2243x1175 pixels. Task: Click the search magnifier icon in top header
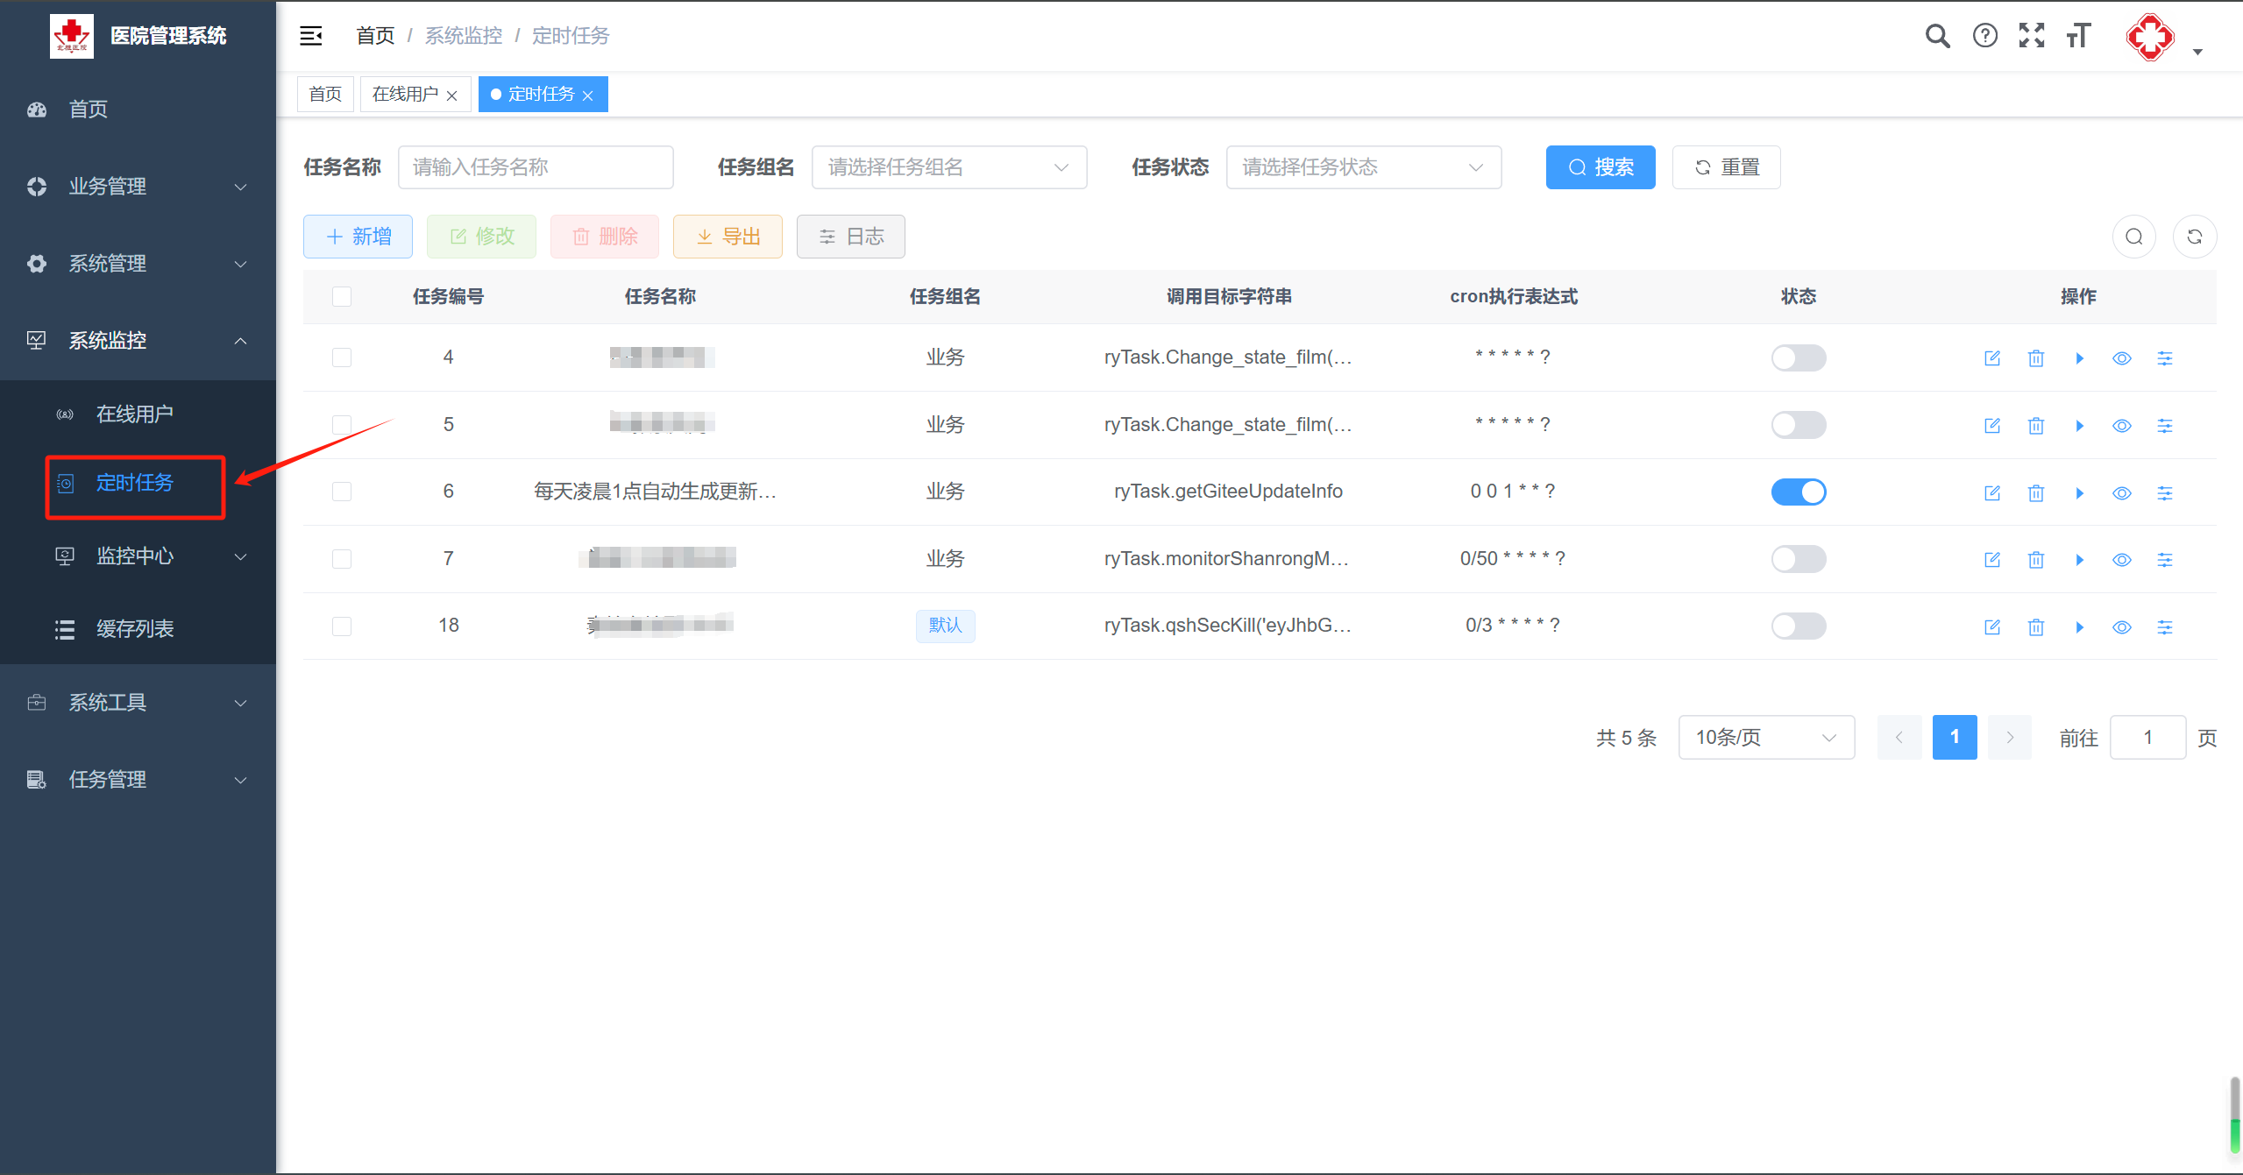point(1937,36)
